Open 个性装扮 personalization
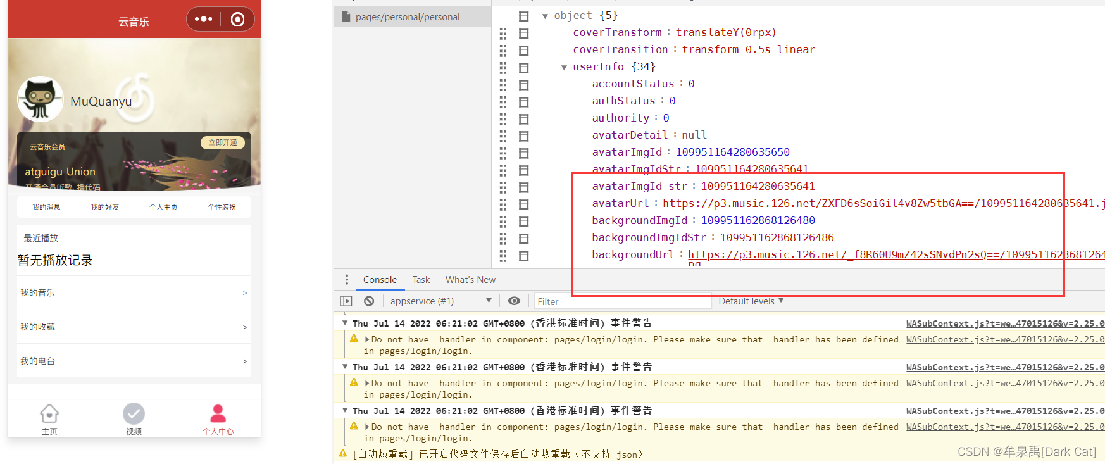1105x464 pixels. 222,207
